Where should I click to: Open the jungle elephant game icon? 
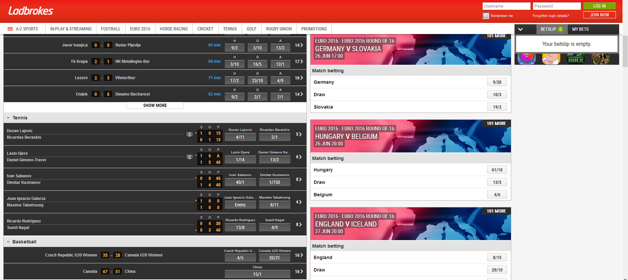click(600, 59)
